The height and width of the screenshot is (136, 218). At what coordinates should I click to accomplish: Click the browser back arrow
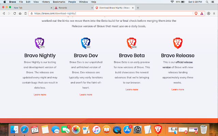(x=4, y=14)
